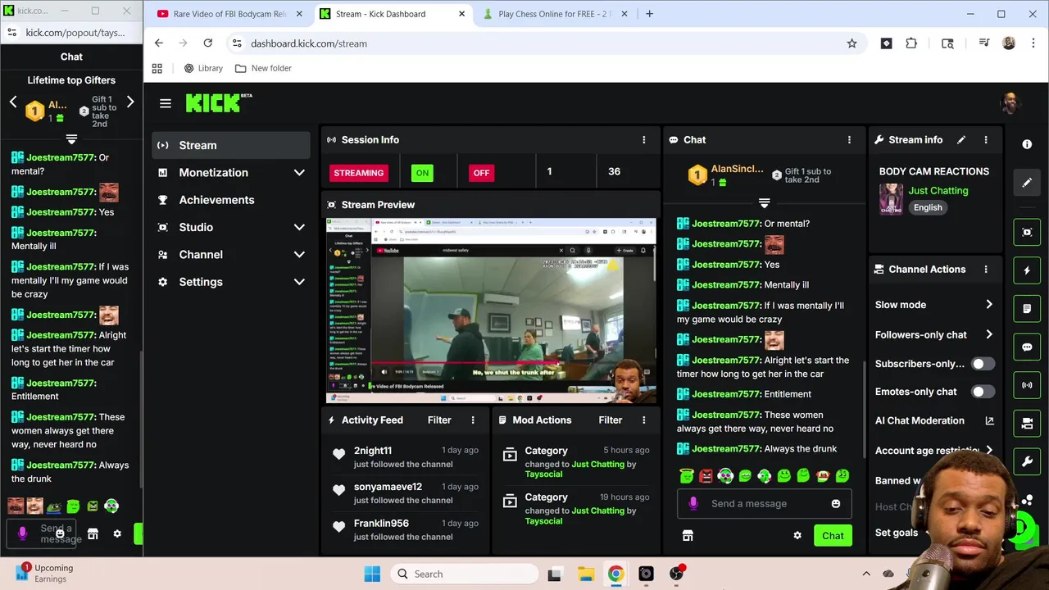Open Session Info three-dot menu
1049x590 pixels.
643,140
